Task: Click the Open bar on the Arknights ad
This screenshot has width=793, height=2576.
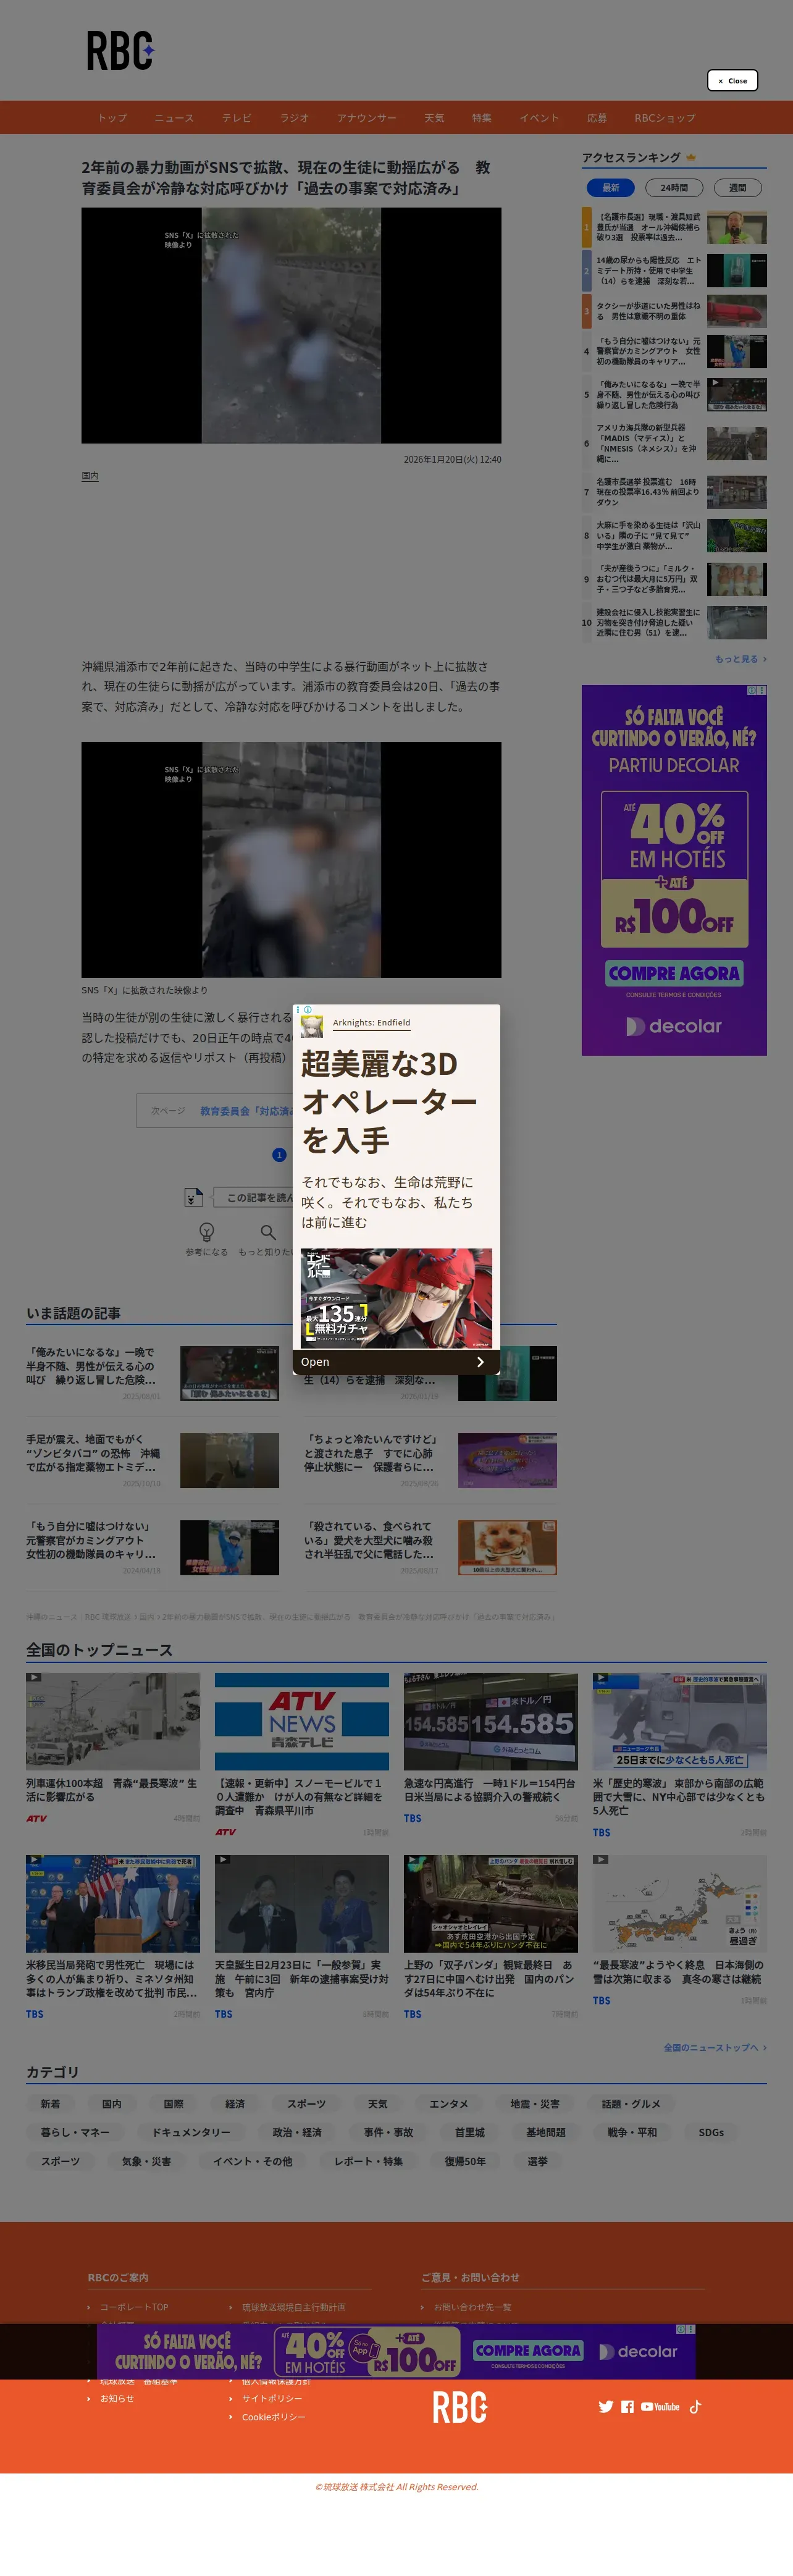Action: [x=396, y=1362]
